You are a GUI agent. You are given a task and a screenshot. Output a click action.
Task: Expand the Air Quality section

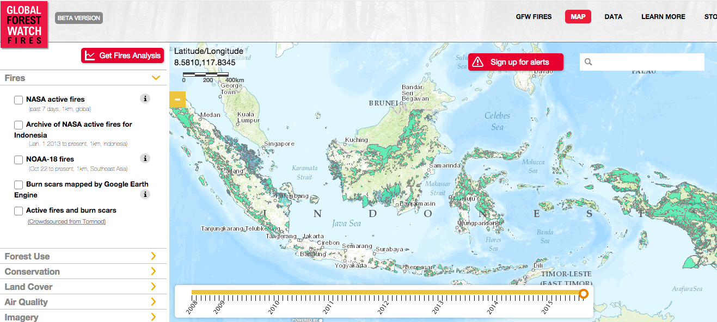(83, 302)
